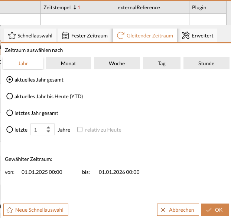Decrease years with the down spinner arrow

(48, 131)
